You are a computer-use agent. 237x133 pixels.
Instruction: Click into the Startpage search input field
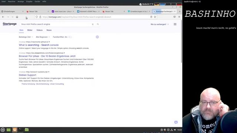(x=56, y=24)
